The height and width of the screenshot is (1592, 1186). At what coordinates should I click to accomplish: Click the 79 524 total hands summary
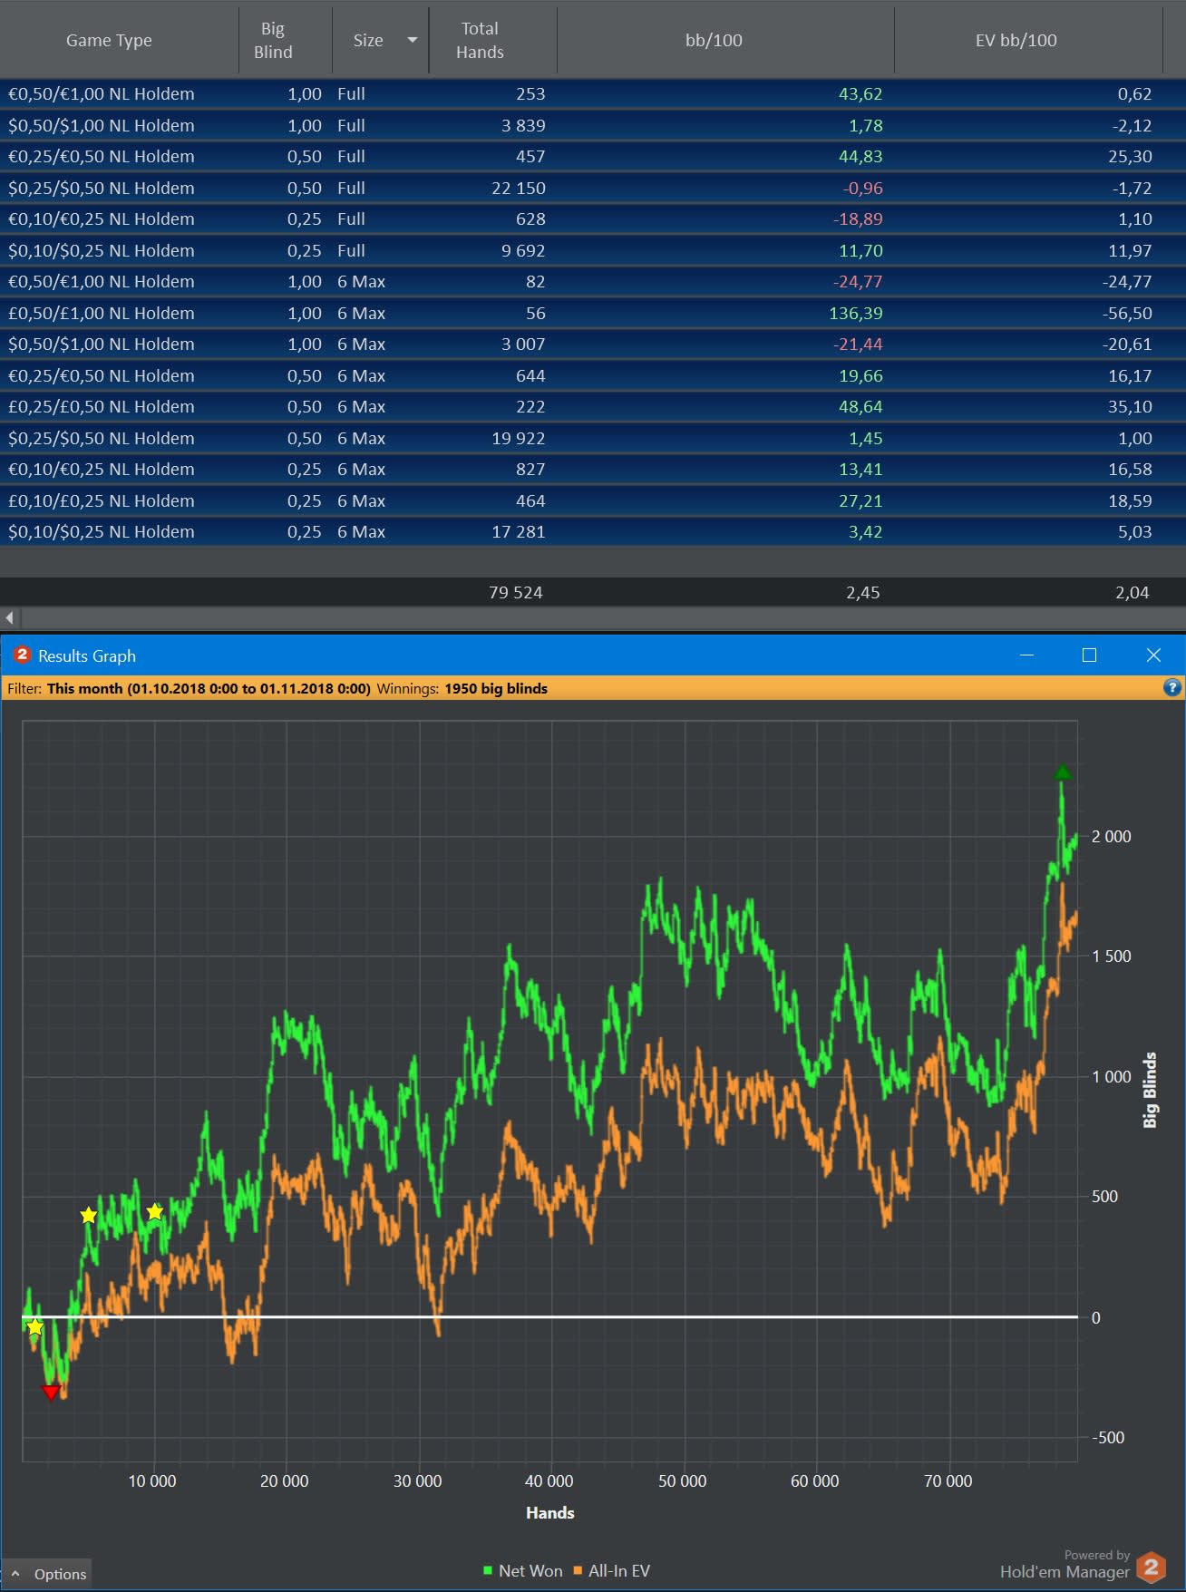tap(515, 592)
